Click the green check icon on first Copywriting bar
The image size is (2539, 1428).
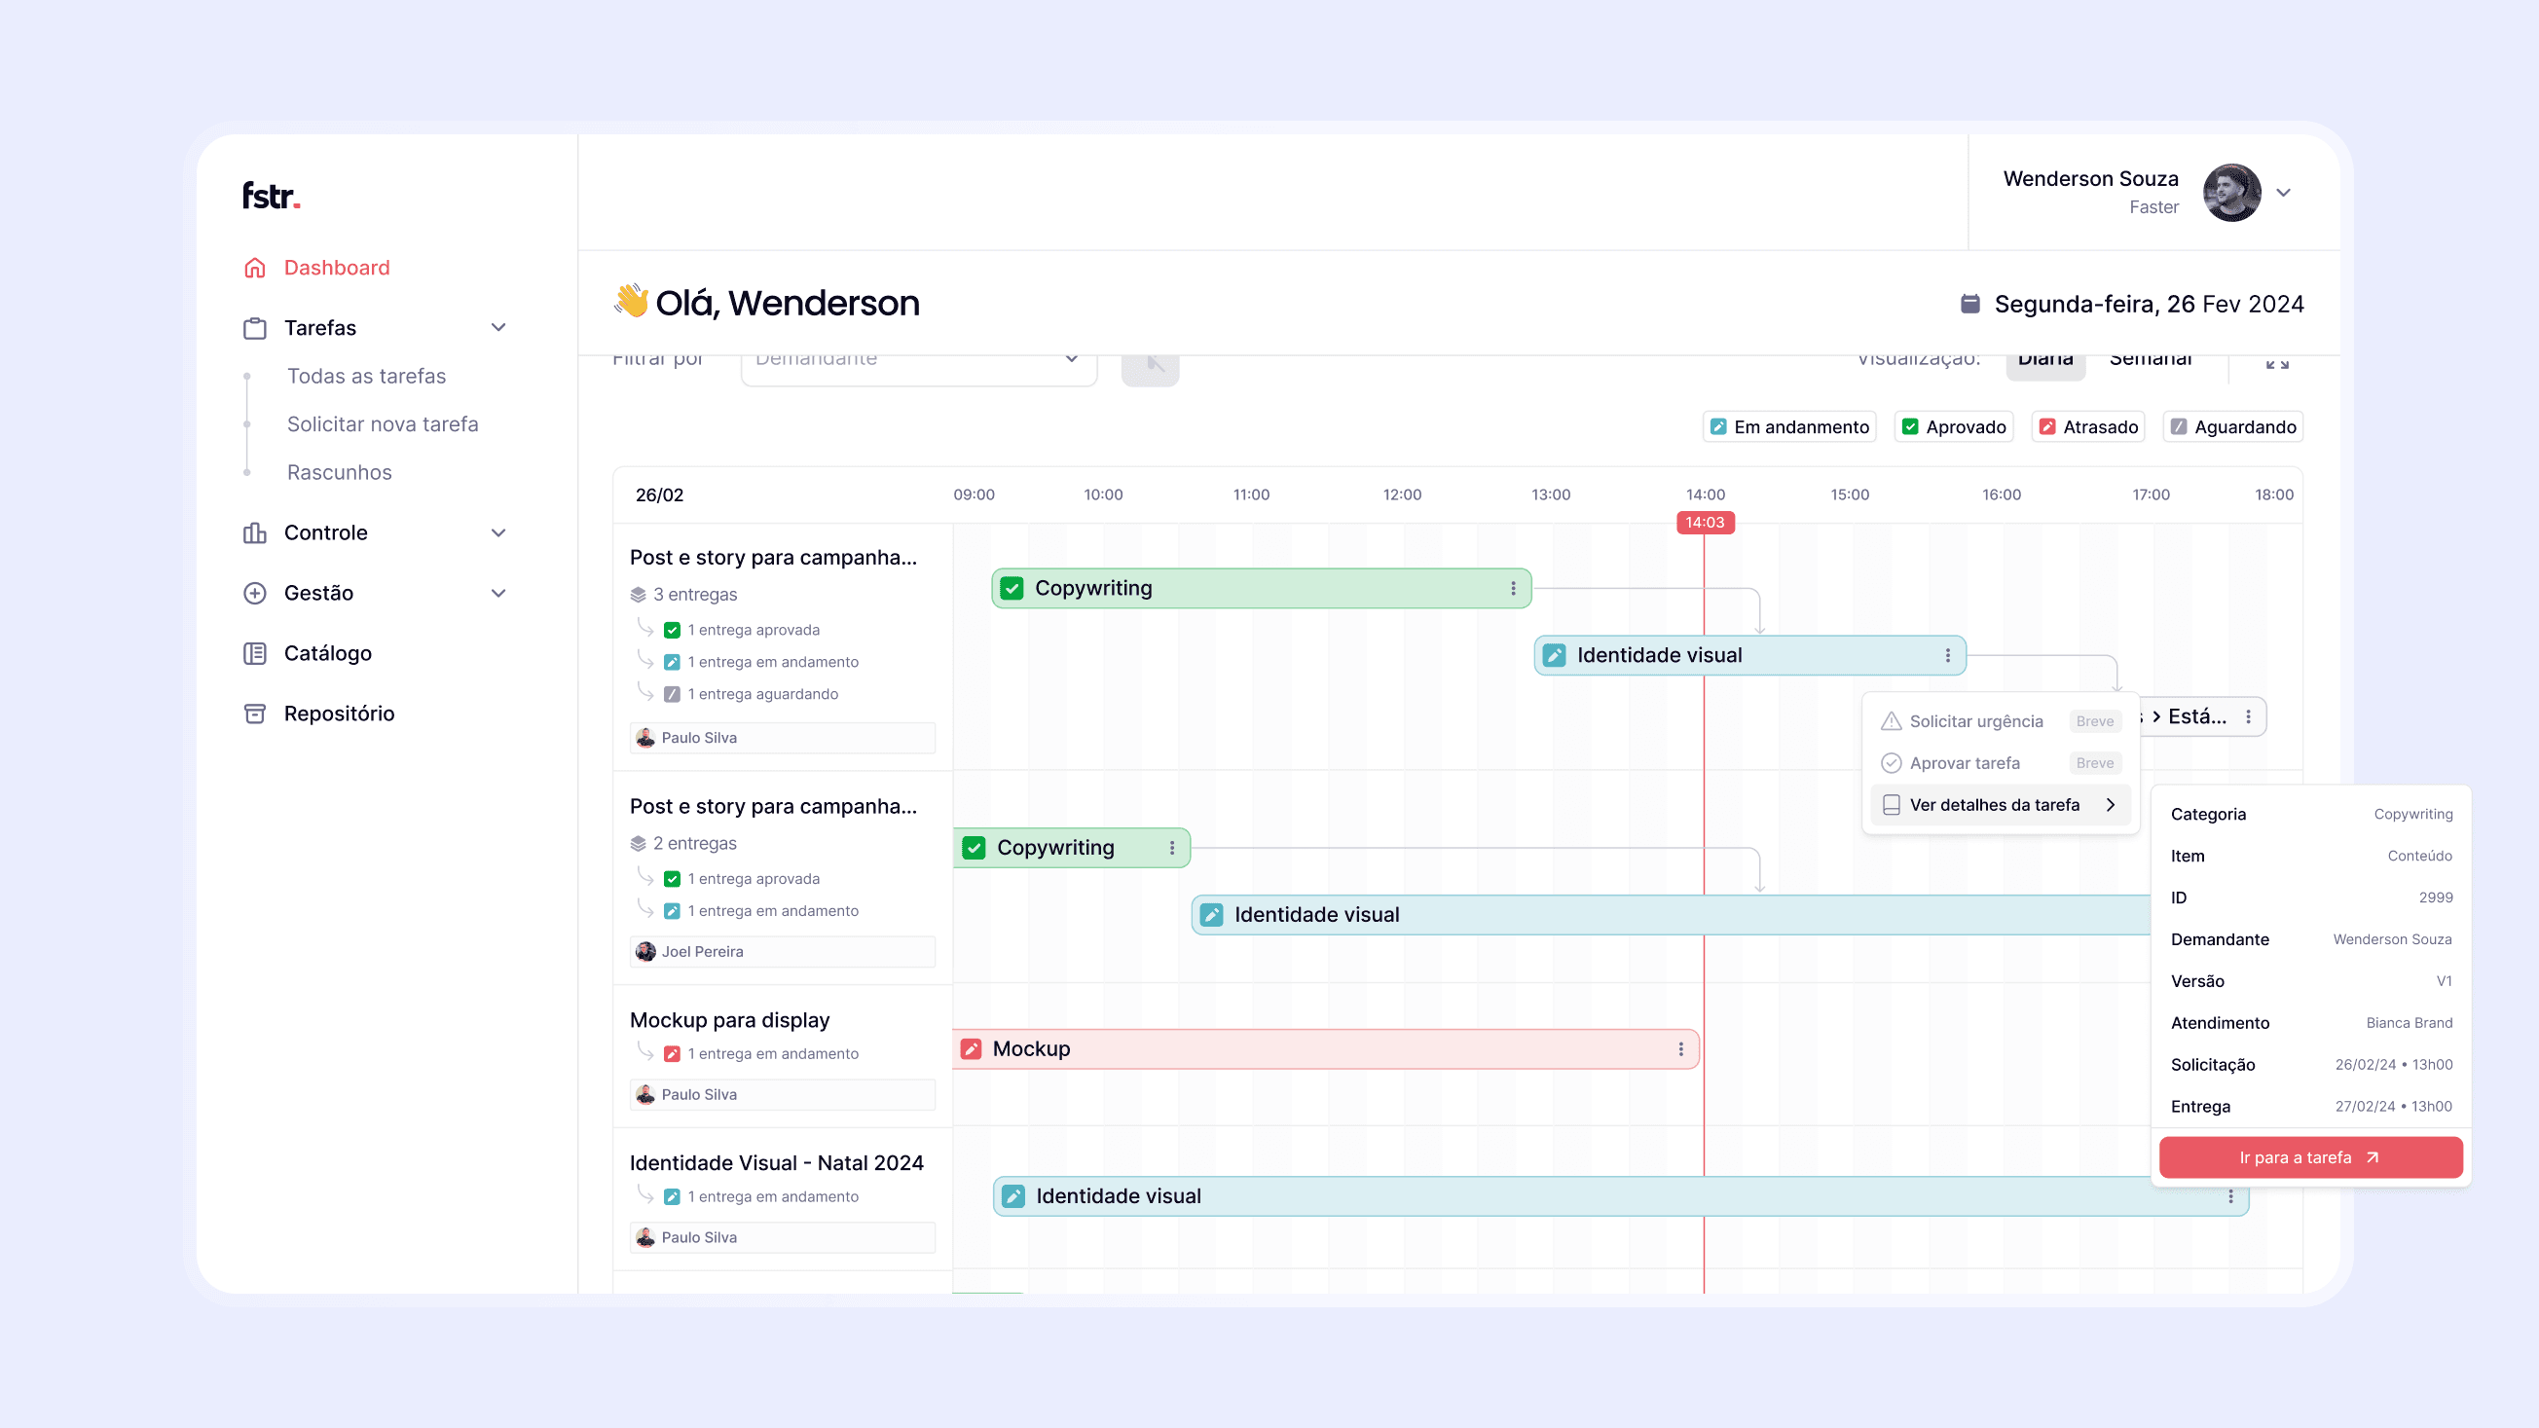click(1012, 588)
